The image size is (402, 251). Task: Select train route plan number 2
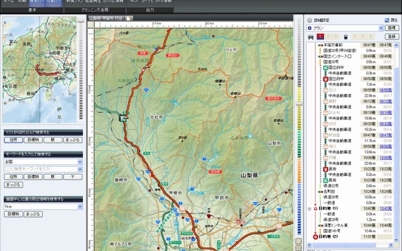click(x=362, y=37)
